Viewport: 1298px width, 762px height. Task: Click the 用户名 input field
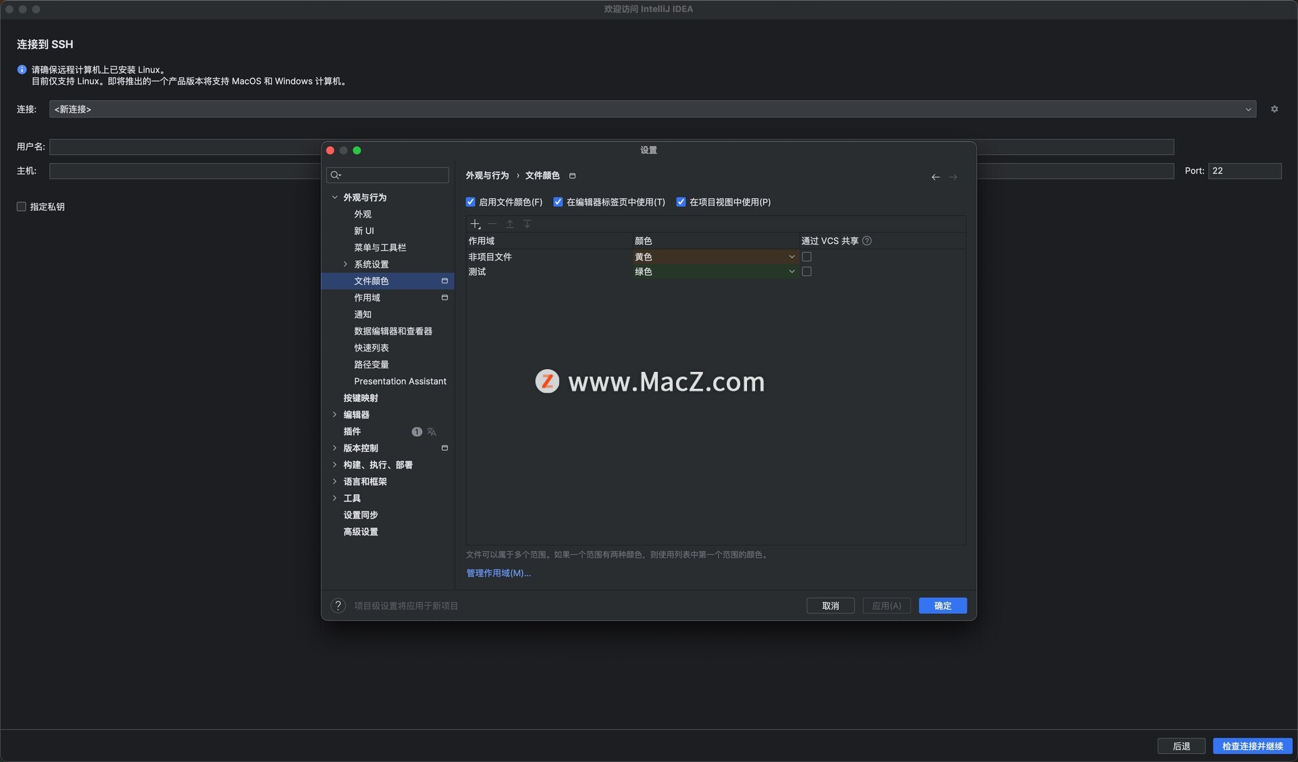point(611,147)
